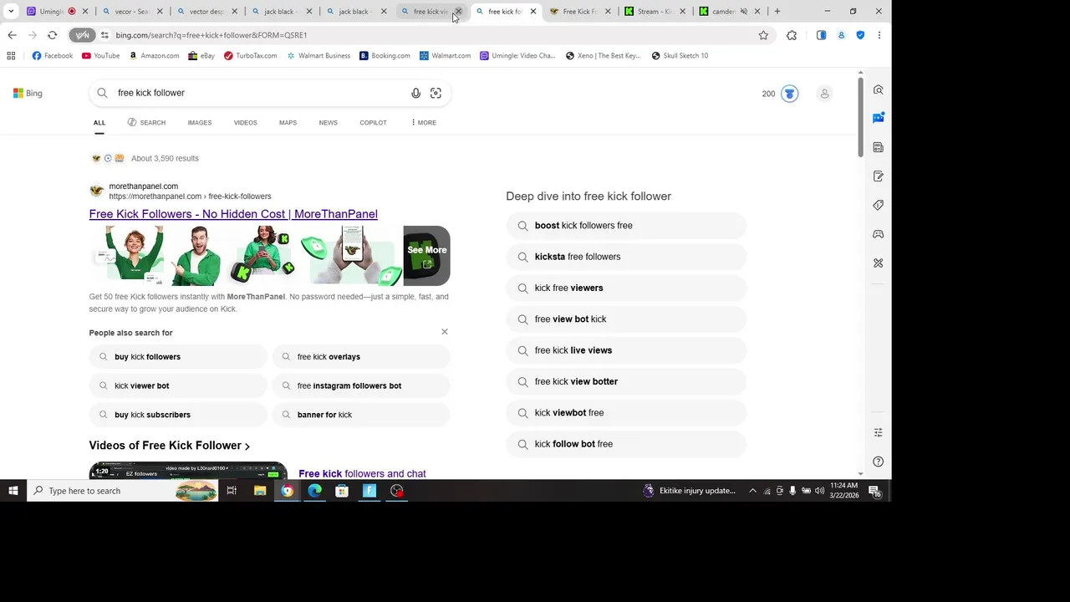Open the Microsoft Rewards points icon
Viewport: 1070px width, 602px height.
(790, 94)
